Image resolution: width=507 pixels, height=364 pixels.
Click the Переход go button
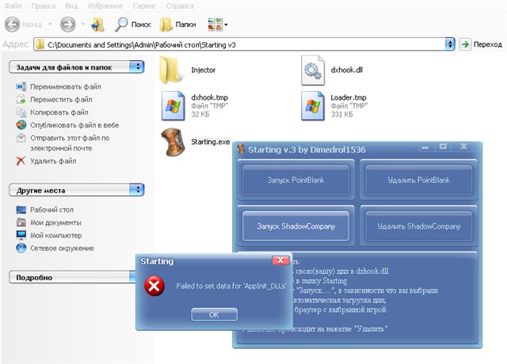(481, 44)
